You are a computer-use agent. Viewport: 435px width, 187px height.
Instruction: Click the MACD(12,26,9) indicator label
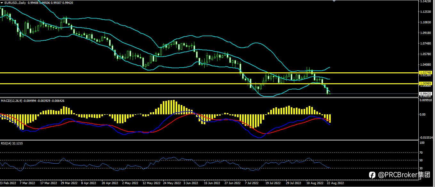(x=12, y=101)
